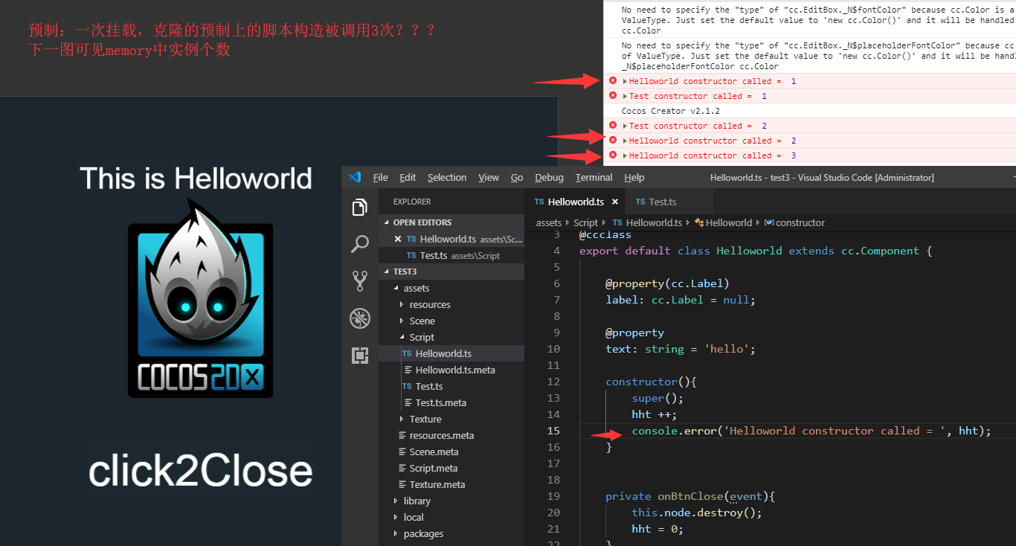Collapse the TEST3 project section
Screen dimensions: 1016x546
coord(387,272)
